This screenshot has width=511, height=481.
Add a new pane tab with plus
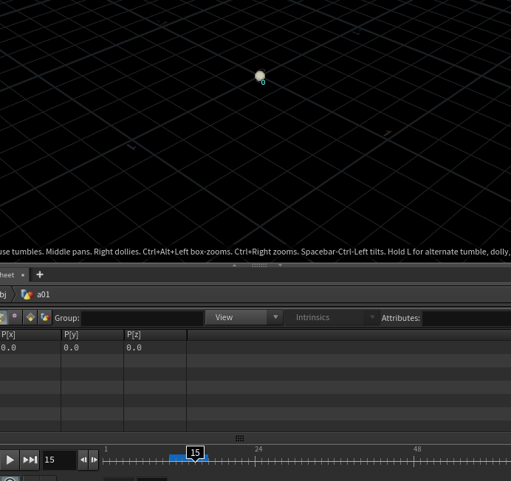pos(40,275)
